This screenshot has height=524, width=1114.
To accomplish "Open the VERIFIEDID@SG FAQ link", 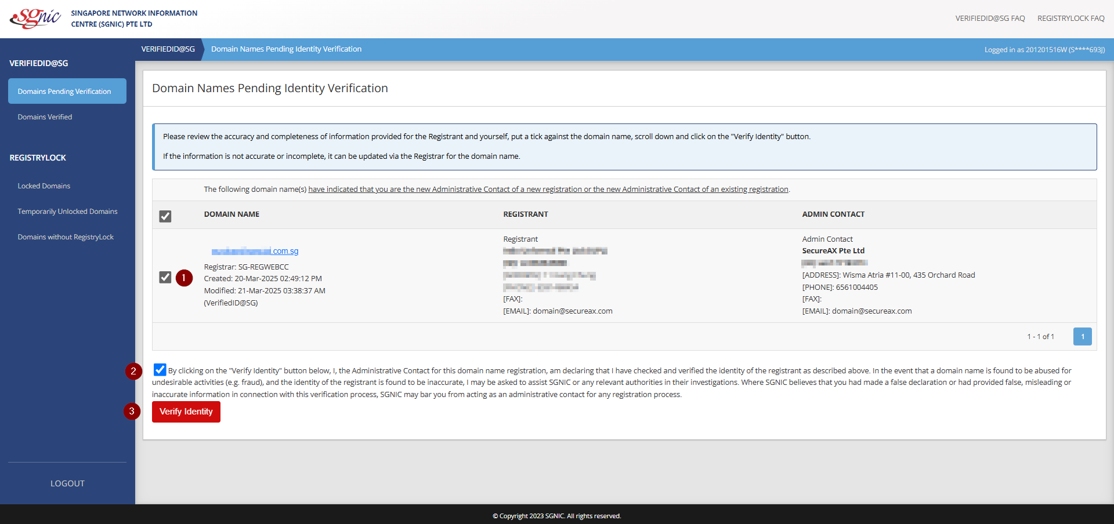I will [x=990, y=19].
